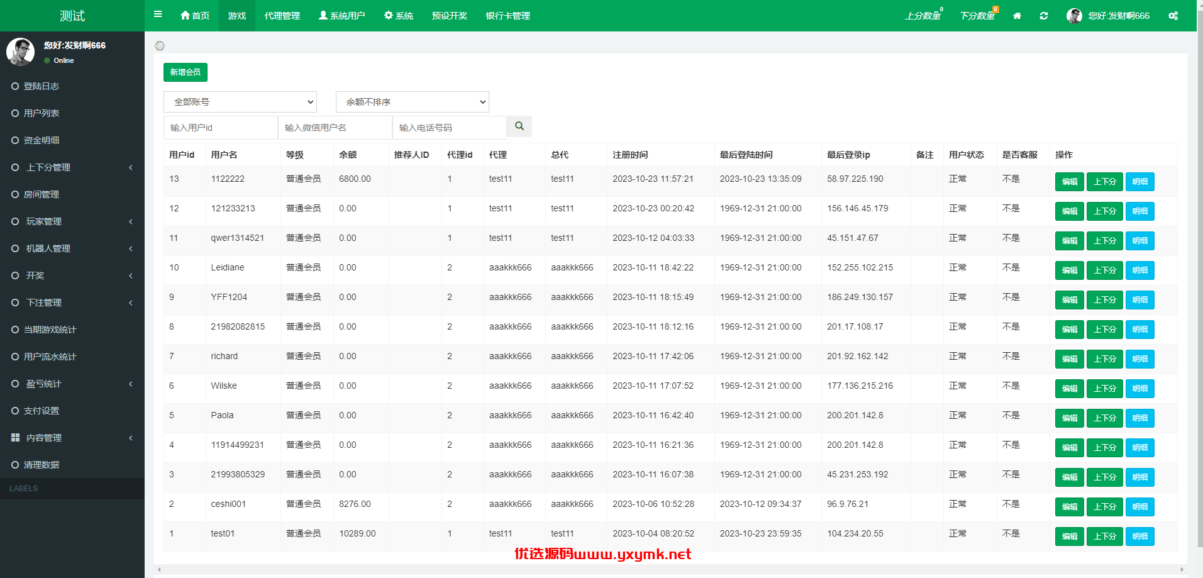Click 明细 for user richard

tap(1140, 359)
